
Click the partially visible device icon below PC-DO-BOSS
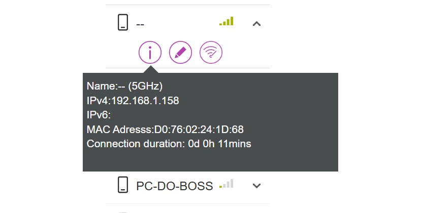pyautogui.click(x=122, y=212)
